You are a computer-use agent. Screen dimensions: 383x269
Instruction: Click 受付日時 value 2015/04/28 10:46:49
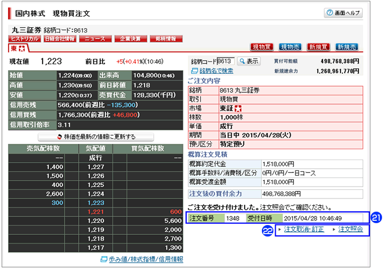[313, 218]
